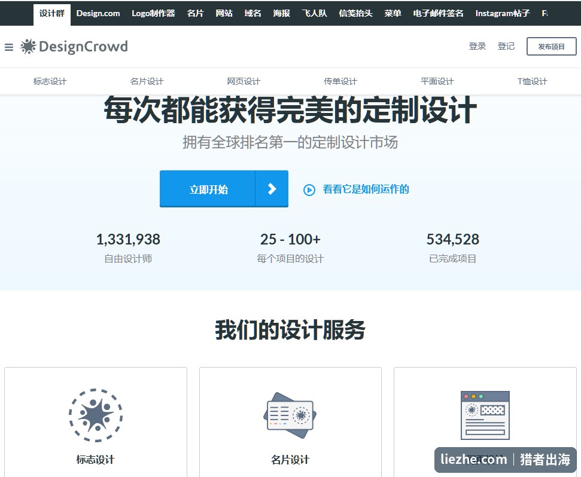Screen dimensions: 581x477
Task: Select 域名 in the top bar
Action: click(x=253, y=13)
